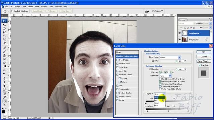Image resolution: width=214 pixels, height=120 pixels.
Task: Select the Brush tool
Action: [4, 52]
